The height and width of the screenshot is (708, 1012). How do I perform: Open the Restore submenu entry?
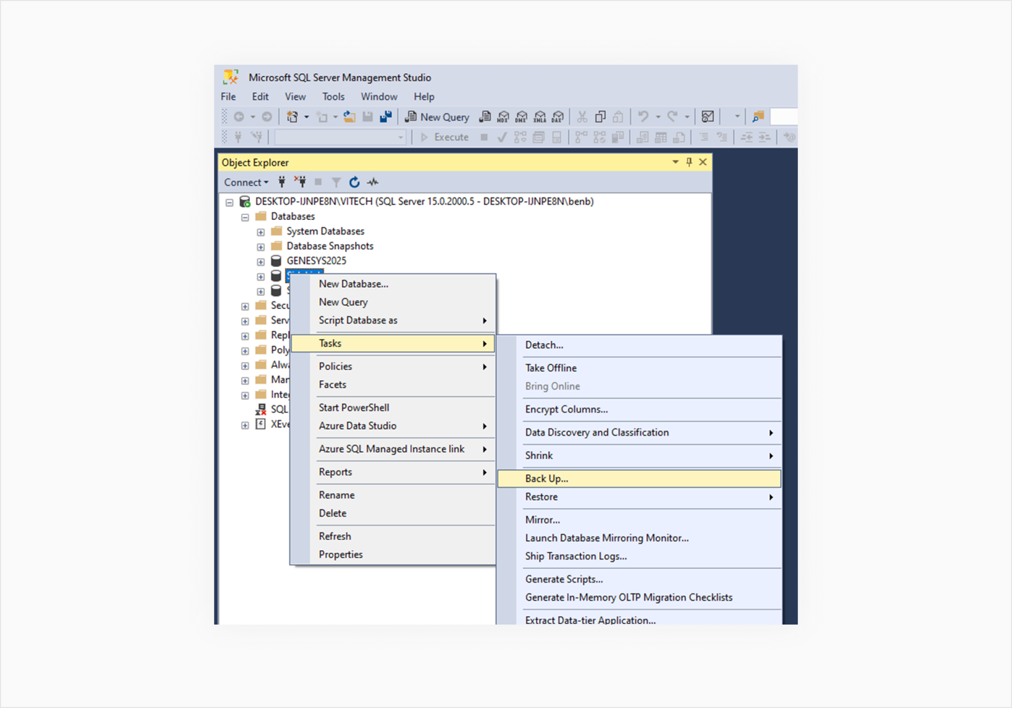click(541, 497)
